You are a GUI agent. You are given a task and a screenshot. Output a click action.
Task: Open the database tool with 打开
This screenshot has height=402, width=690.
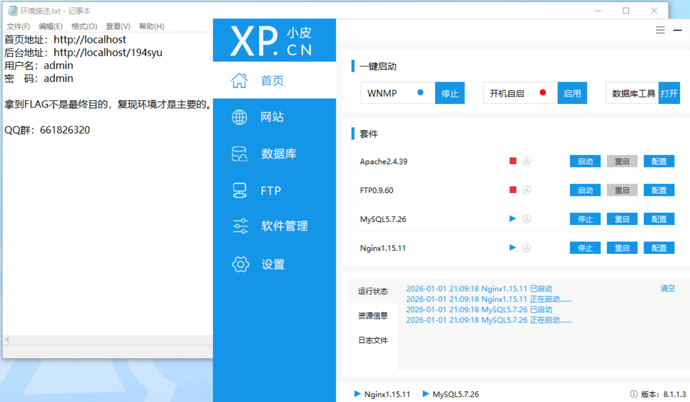click(x=669, y=93)
